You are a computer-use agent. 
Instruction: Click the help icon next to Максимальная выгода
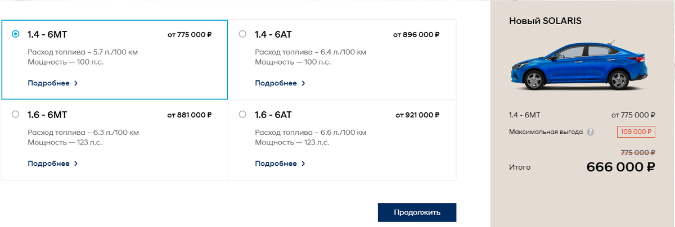[x=590, y=133]
